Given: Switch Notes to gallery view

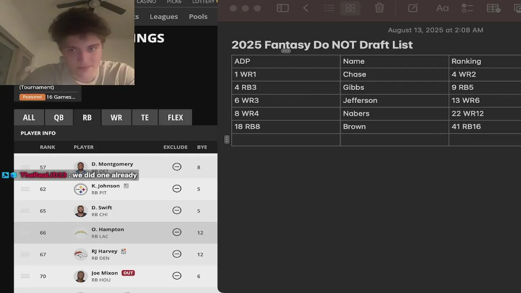Looking at the screenshot, I should [350, 8].
